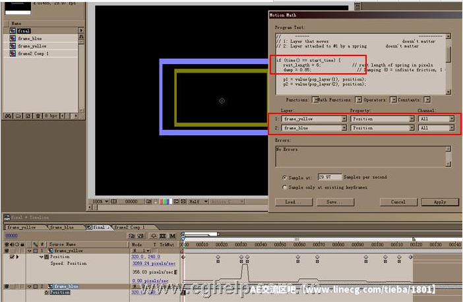Take snapshot with camera icon in viewer

tap(148, 201)
